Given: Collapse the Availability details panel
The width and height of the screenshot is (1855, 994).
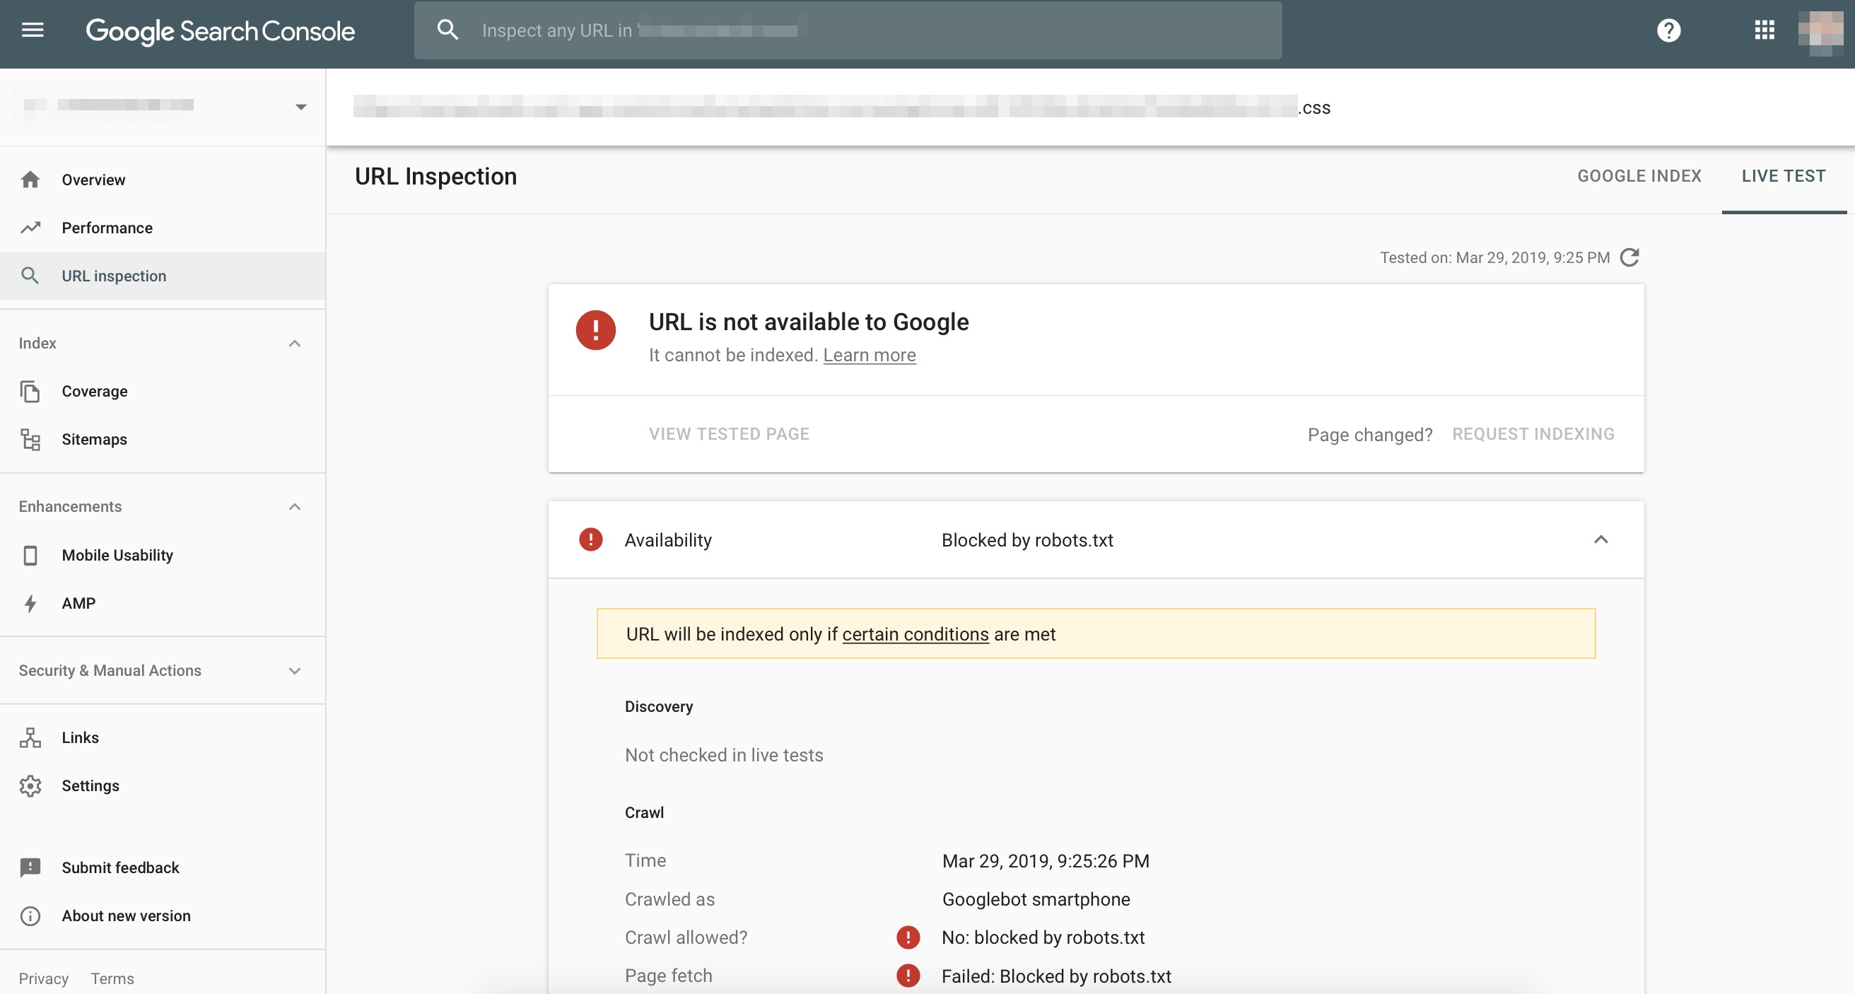Looking at the screenshot, I should pyautogui.click(x=1601, y=539).
